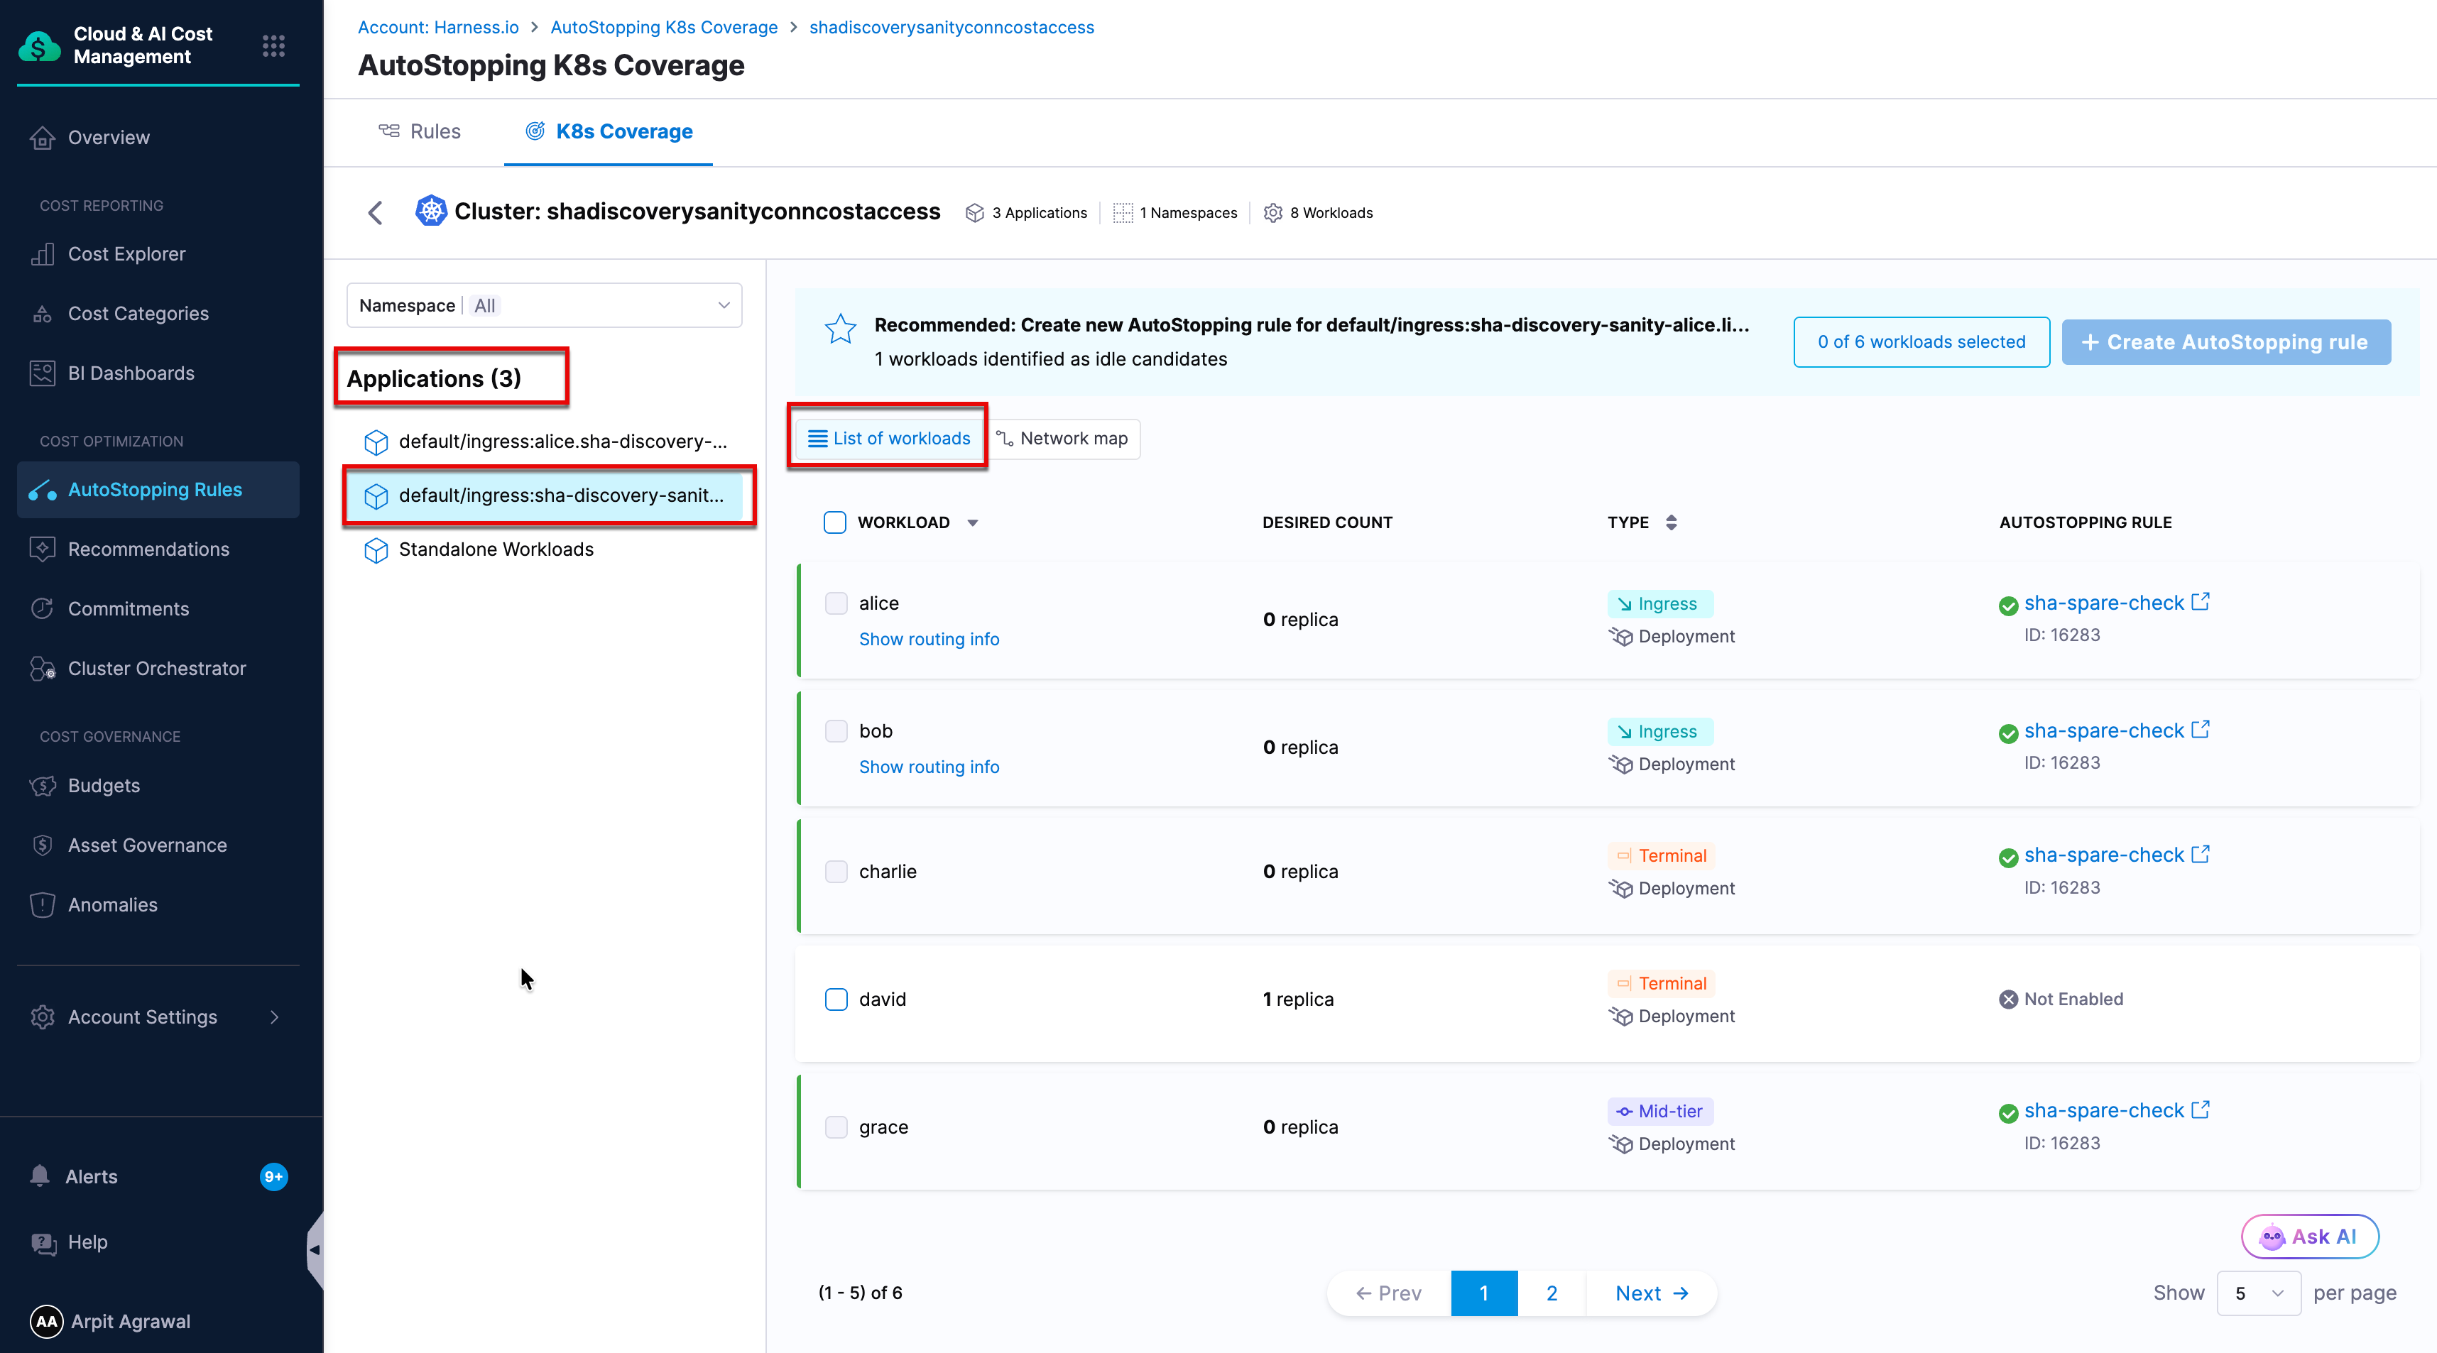This screenshot has height=1353, width=2437.
Task: Open AutoStopping K8s Coverage breadcrumb
Action: click(664, 28)
